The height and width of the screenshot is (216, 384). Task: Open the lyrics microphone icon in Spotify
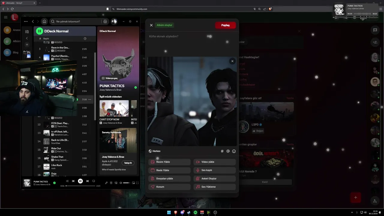click(106, 183)
